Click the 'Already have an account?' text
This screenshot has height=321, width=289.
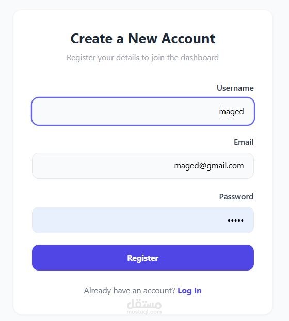(130, 291)
